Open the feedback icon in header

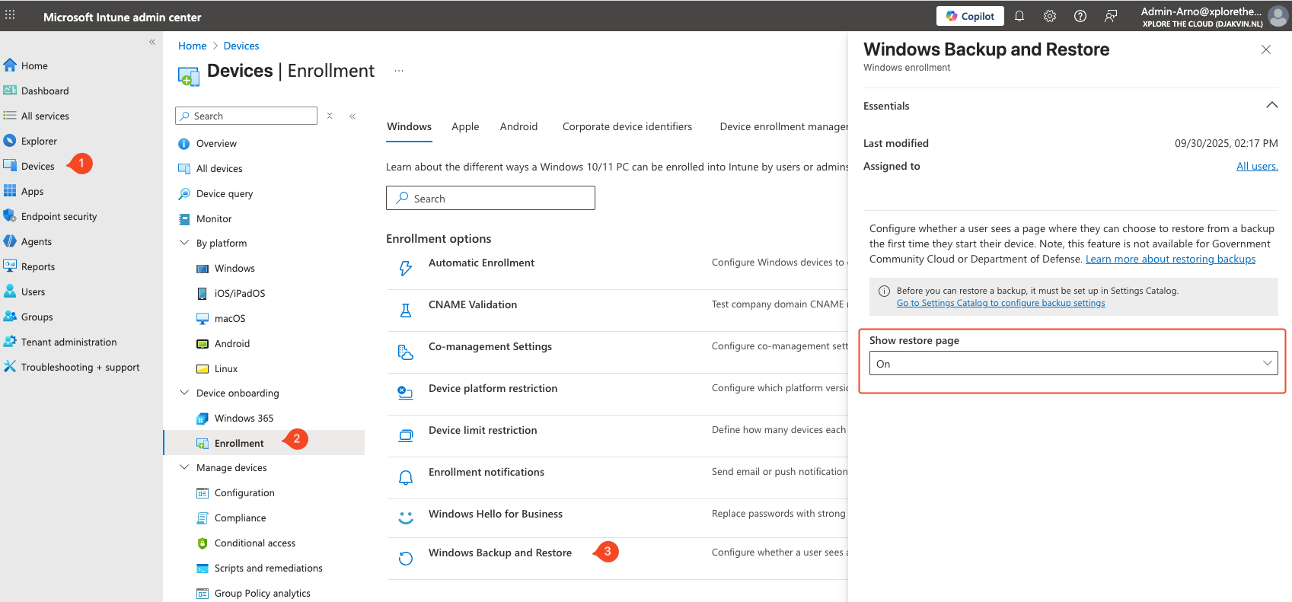(1111, 16)
